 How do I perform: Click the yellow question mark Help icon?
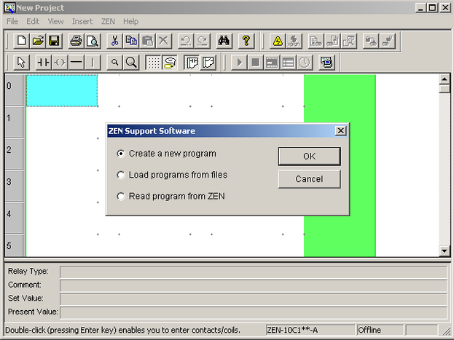246,41
